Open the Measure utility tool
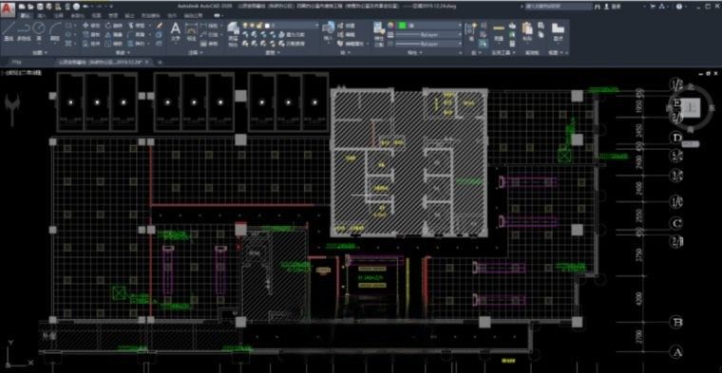Viewport: 722px width, 373px height. (498, 31)
